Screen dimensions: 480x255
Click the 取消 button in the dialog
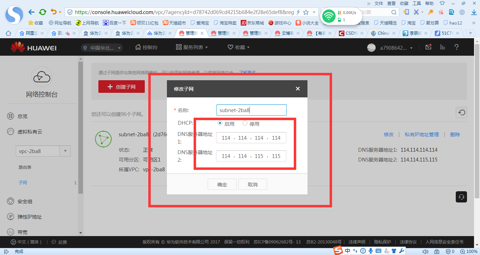(x=253, y=185)
